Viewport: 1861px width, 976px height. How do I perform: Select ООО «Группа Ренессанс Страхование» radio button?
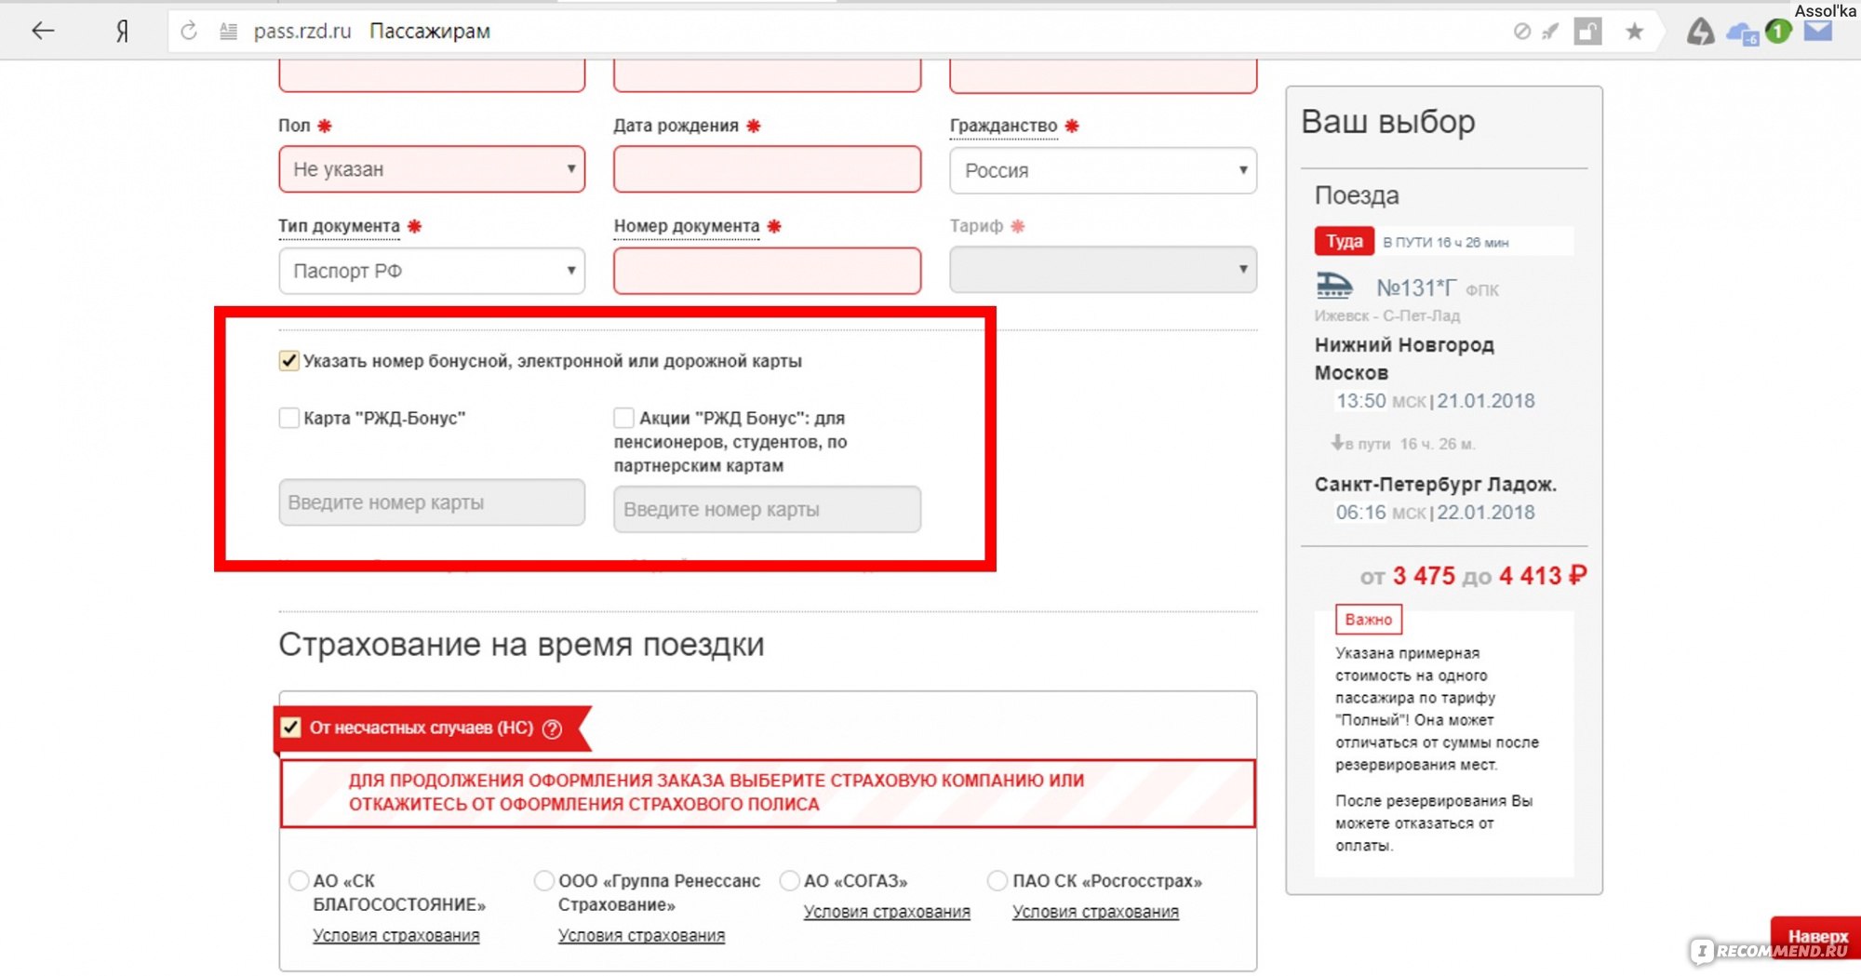[x=544, y=880]
